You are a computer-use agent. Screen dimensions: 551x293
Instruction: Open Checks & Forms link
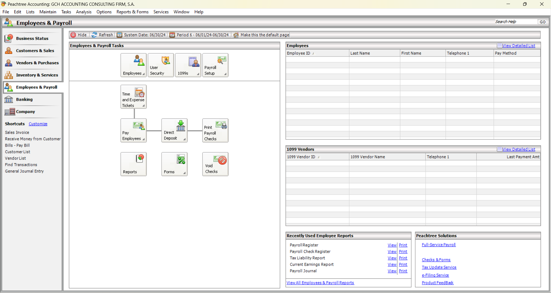coord(436,260)
